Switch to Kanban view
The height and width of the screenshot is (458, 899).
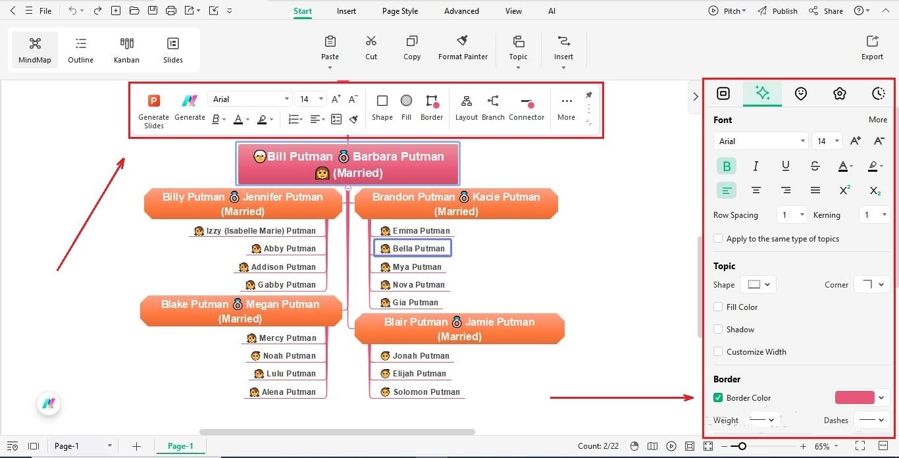point(126,49)
